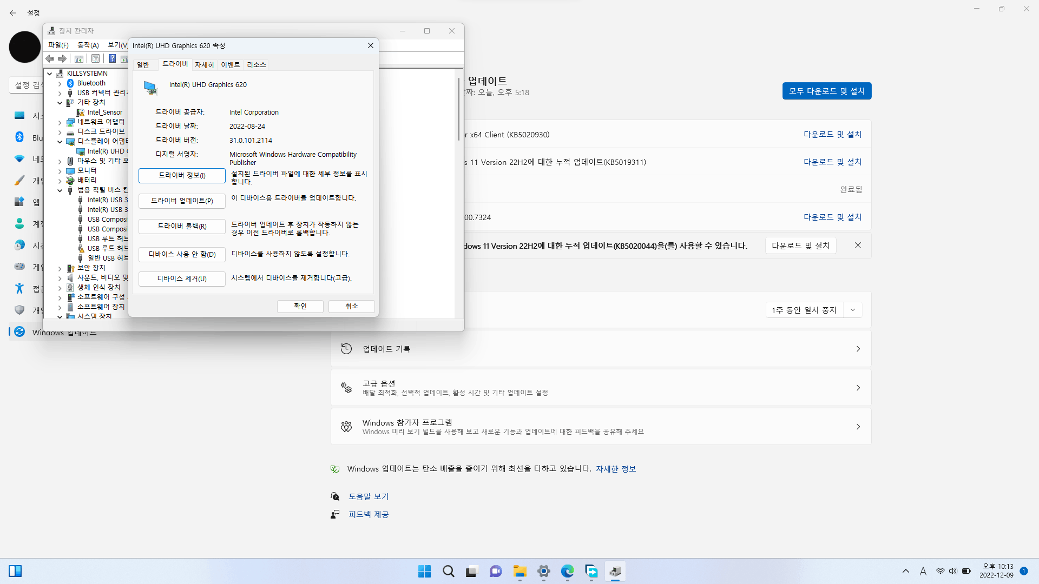The width and height of the screenshot is (1039, 584).
Task: Select the Intel_Sensor device with warning icon
Action: 104,112
